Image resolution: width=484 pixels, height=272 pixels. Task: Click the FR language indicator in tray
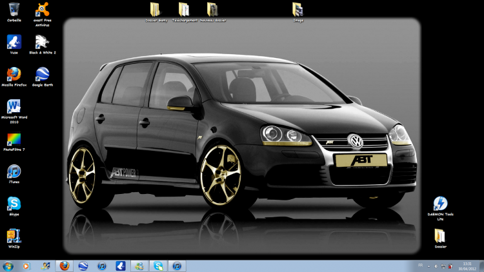pyautogui.click(x=420, y=265)
